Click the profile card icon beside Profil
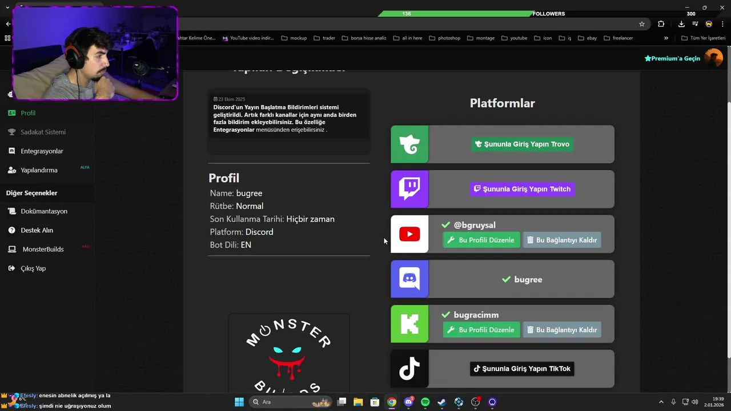Viewport: 731px width, 411px height. coord(11,113)
